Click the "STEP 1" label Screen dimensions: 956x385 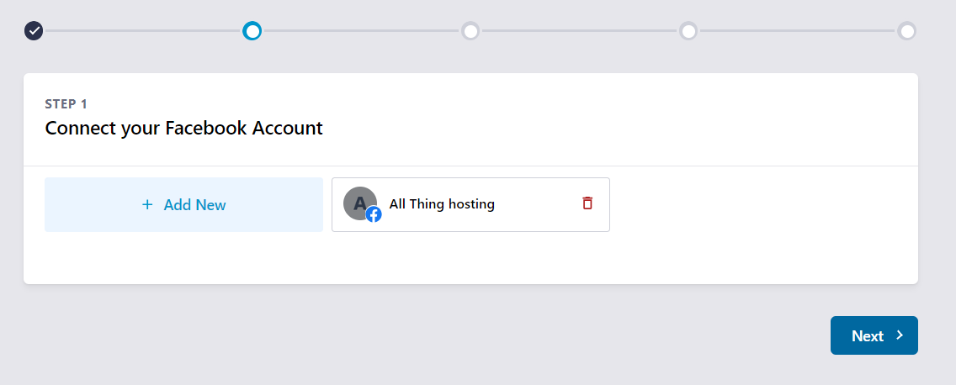66,104
